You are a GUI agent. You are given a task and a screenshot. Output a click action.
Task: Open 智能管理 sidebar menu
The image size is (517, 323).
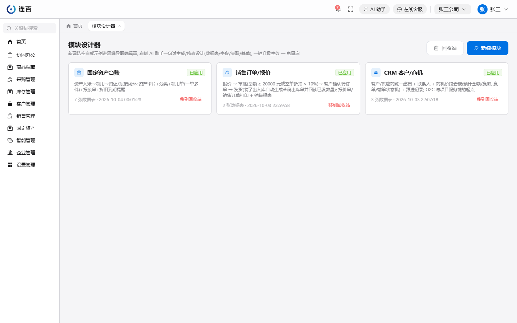click(x=29, y=140)
